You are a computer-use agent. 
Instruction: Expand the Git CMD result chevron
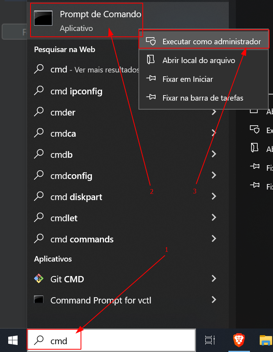[214, 279]
